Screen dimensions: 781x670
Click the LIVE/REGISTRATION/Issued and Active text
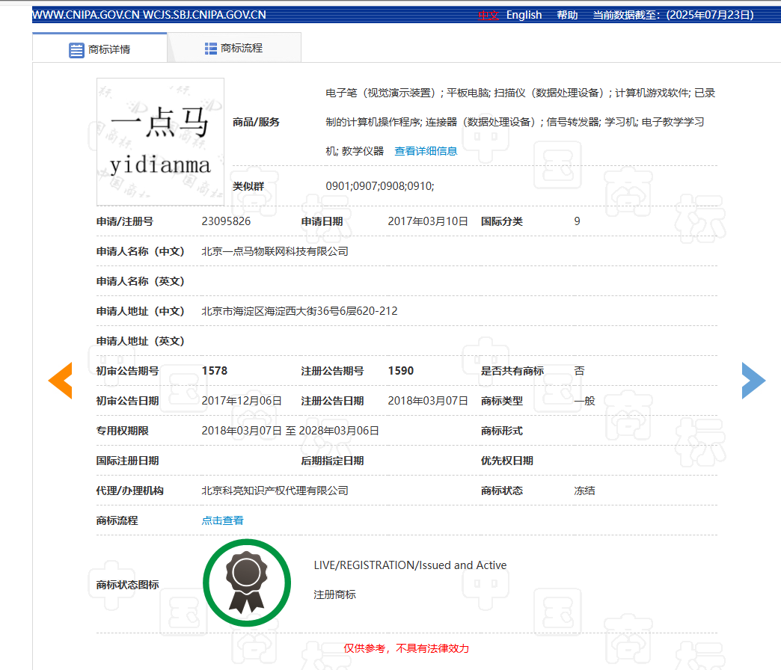coord(410,565)
